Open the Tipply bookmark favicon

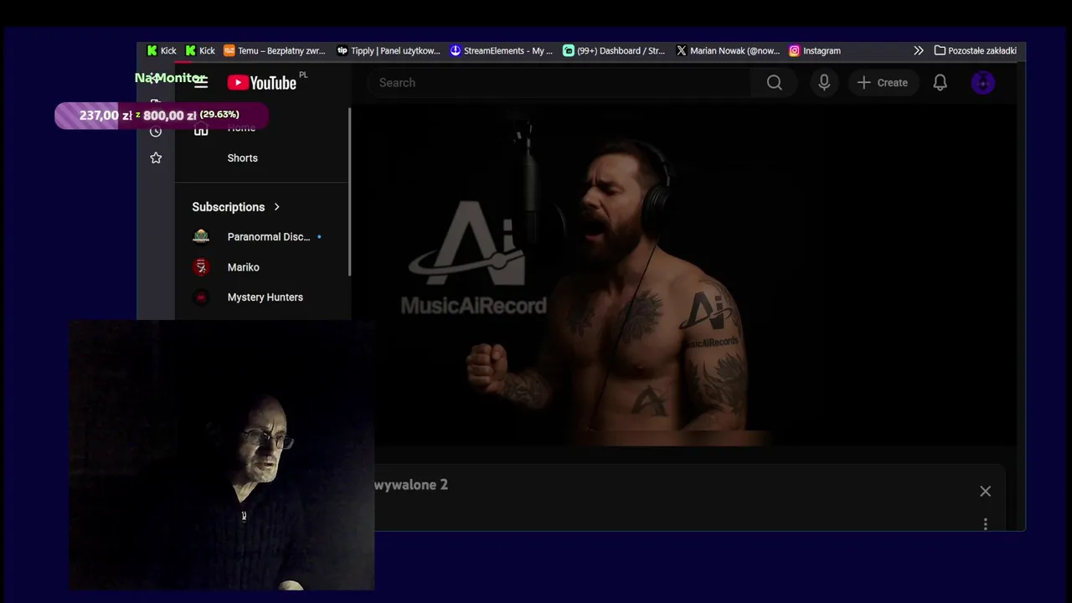(x=342, y=50)
